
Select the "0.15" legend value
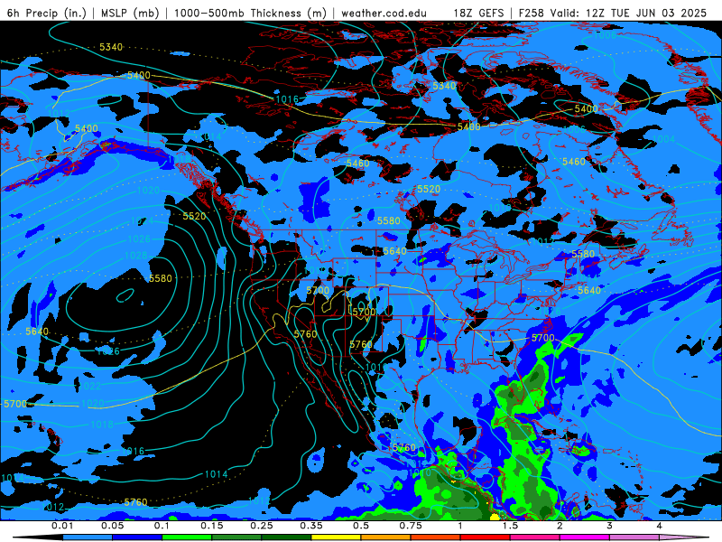(212, 526)
